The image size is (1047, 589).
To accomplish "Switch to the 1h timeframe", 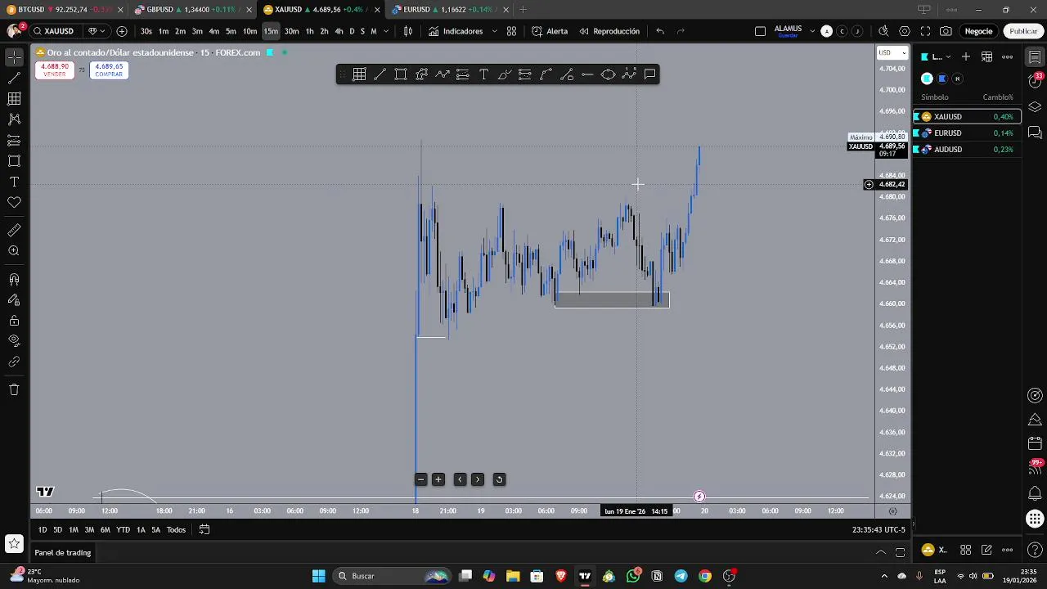I will click(x=309, y=31).
